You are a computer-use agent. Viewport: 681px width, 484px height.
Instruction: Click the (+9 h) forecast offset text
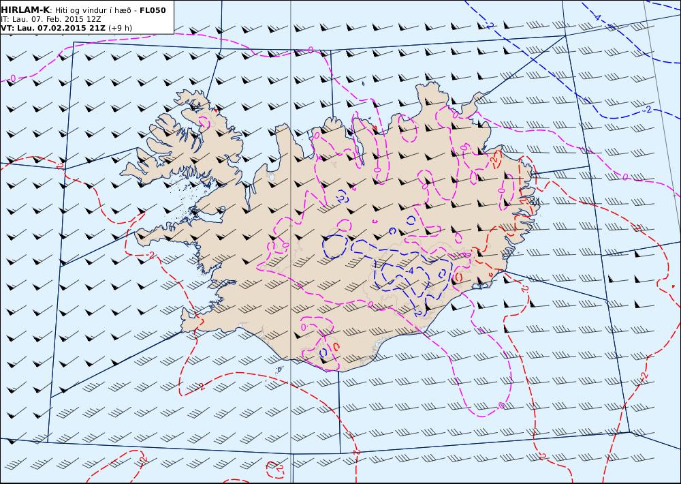click(120, 28)
